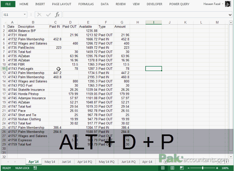This screenshot has height=171, width=234.
Task: Click into the formula bar input
Action: [146, 15]
